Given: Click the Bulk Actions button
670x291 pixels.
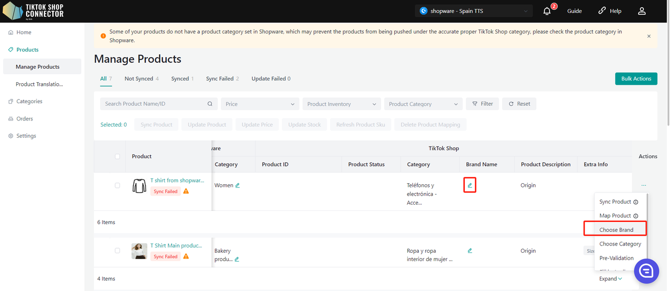Looking at the screenshot, I should [636, 79].
